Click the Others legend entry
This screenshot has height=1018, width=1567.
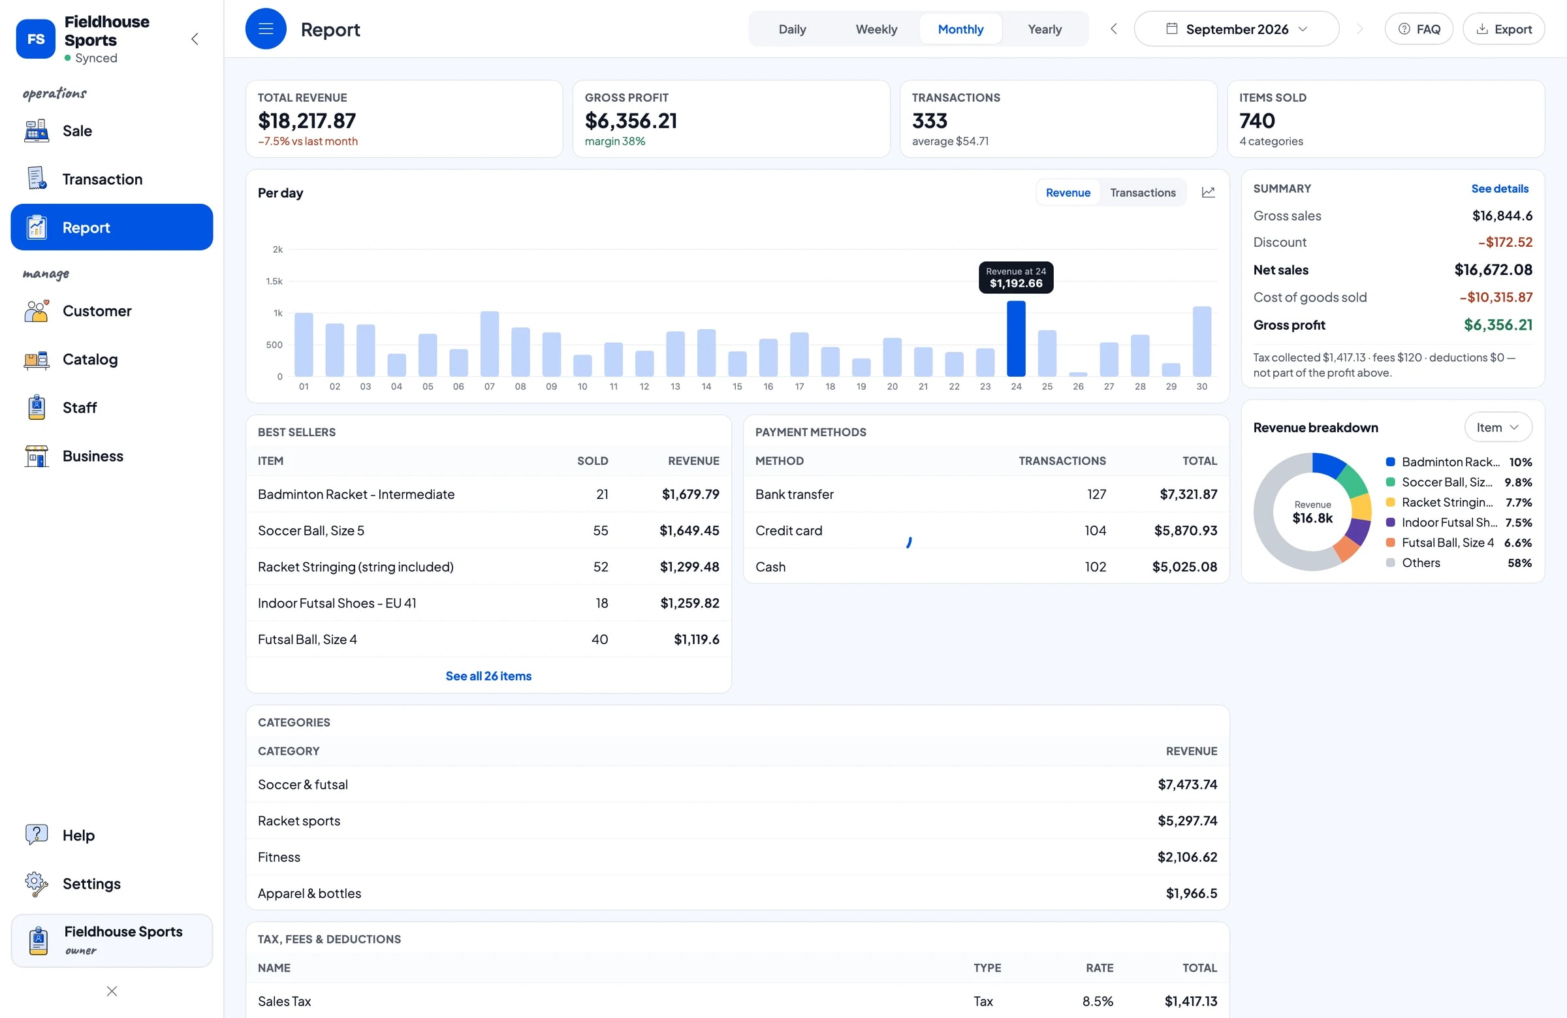click(1459, 562)
